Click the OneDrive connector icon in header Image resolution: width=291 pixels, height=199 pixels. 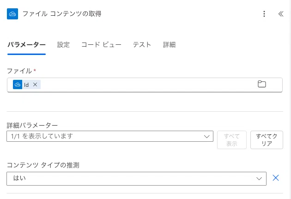(x=12, y=14)
